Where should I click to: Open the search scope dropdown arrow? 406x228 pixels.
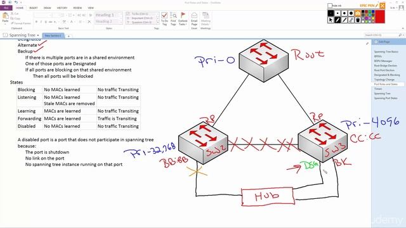pyautogui.click(x=403, y=35)
